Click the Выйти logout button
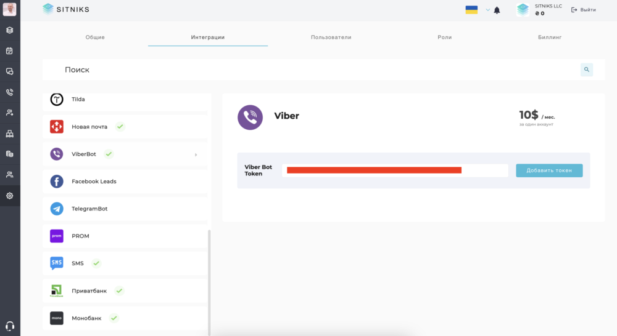Screen dimensions: 617x336 [584, 10]
